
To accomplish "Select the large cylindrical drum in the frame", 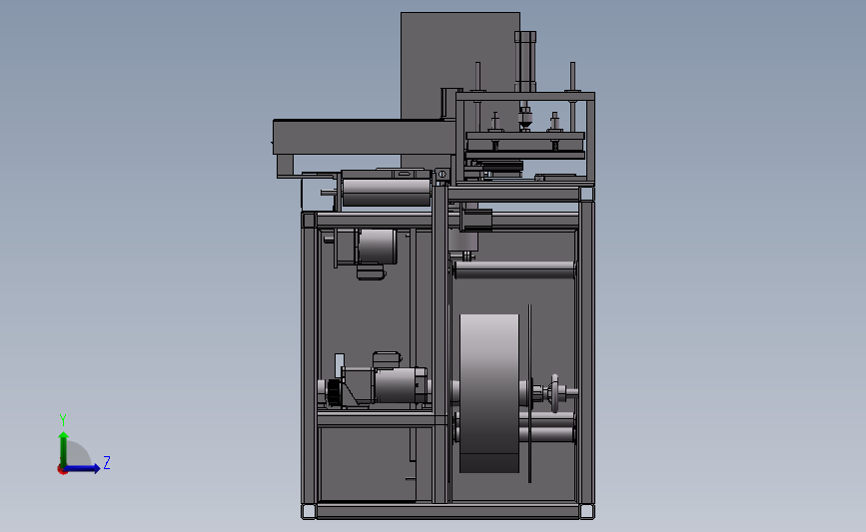I will (489, 393).
